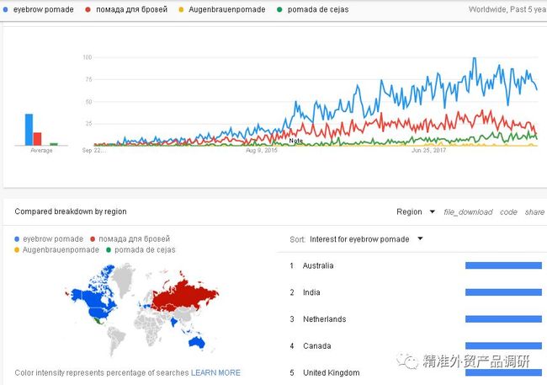Open the Sort by interest dropdown arrow
This screenshot has height=385, width=547.
click(x=421, y=239)
